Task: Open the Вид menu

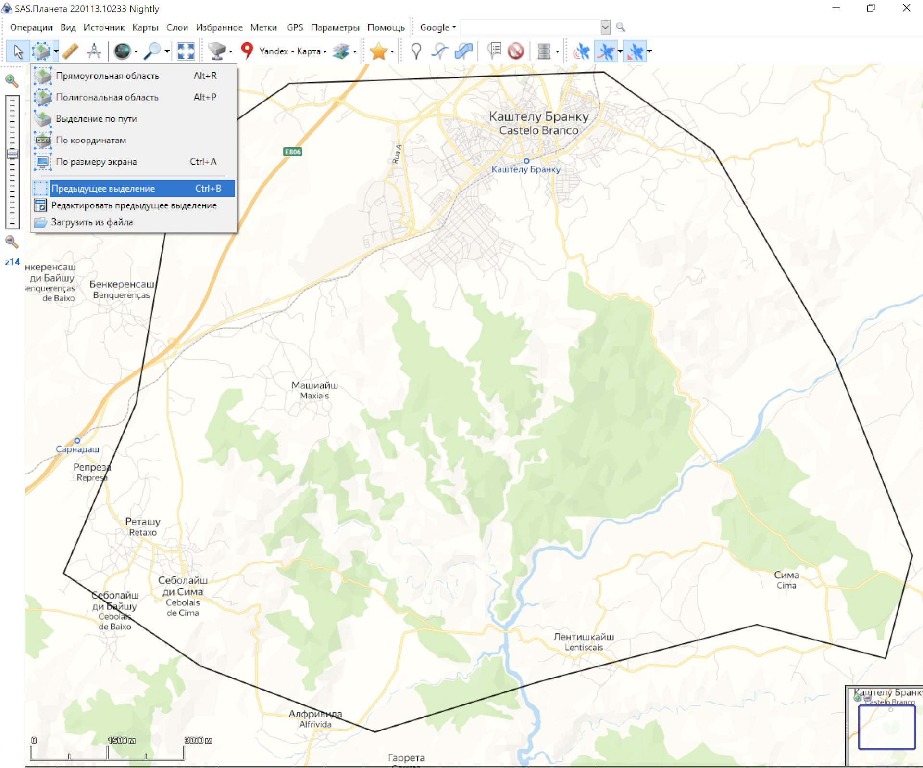Action: (x=68, y=27)
